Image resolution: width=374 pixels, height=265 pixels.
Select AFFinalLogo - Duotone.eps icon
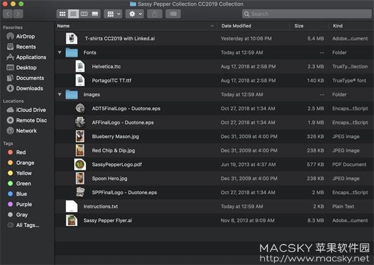click(x=80, y=123)
